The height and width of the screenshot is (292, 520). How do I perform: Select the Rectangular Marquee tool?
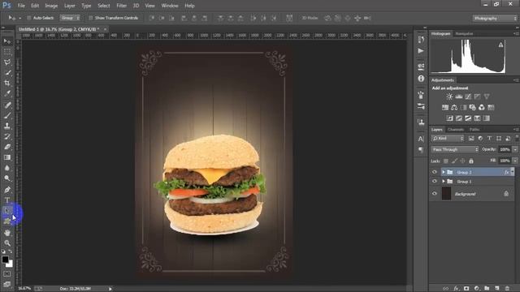[7, 52]
